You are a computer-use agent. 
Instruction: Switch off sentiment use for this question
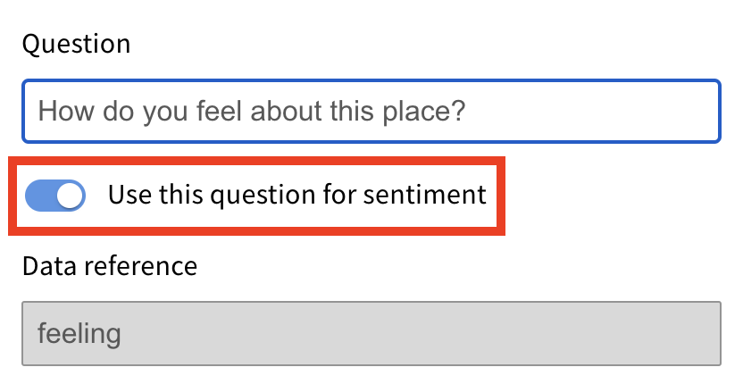(x=55, y=195)
